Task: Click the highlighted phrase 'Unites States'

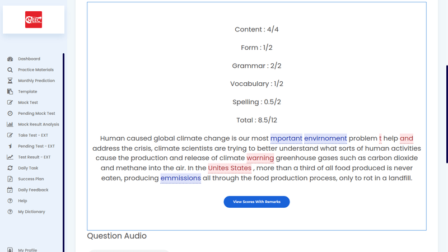Action: coord(230,168)
